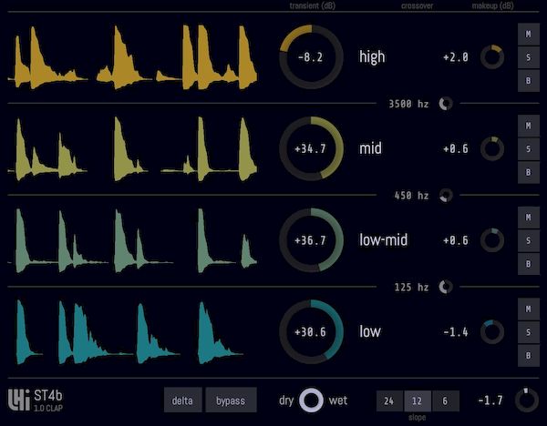Click the mid band transient knob +34.7

pyautogui.click(x=311, y=148)
